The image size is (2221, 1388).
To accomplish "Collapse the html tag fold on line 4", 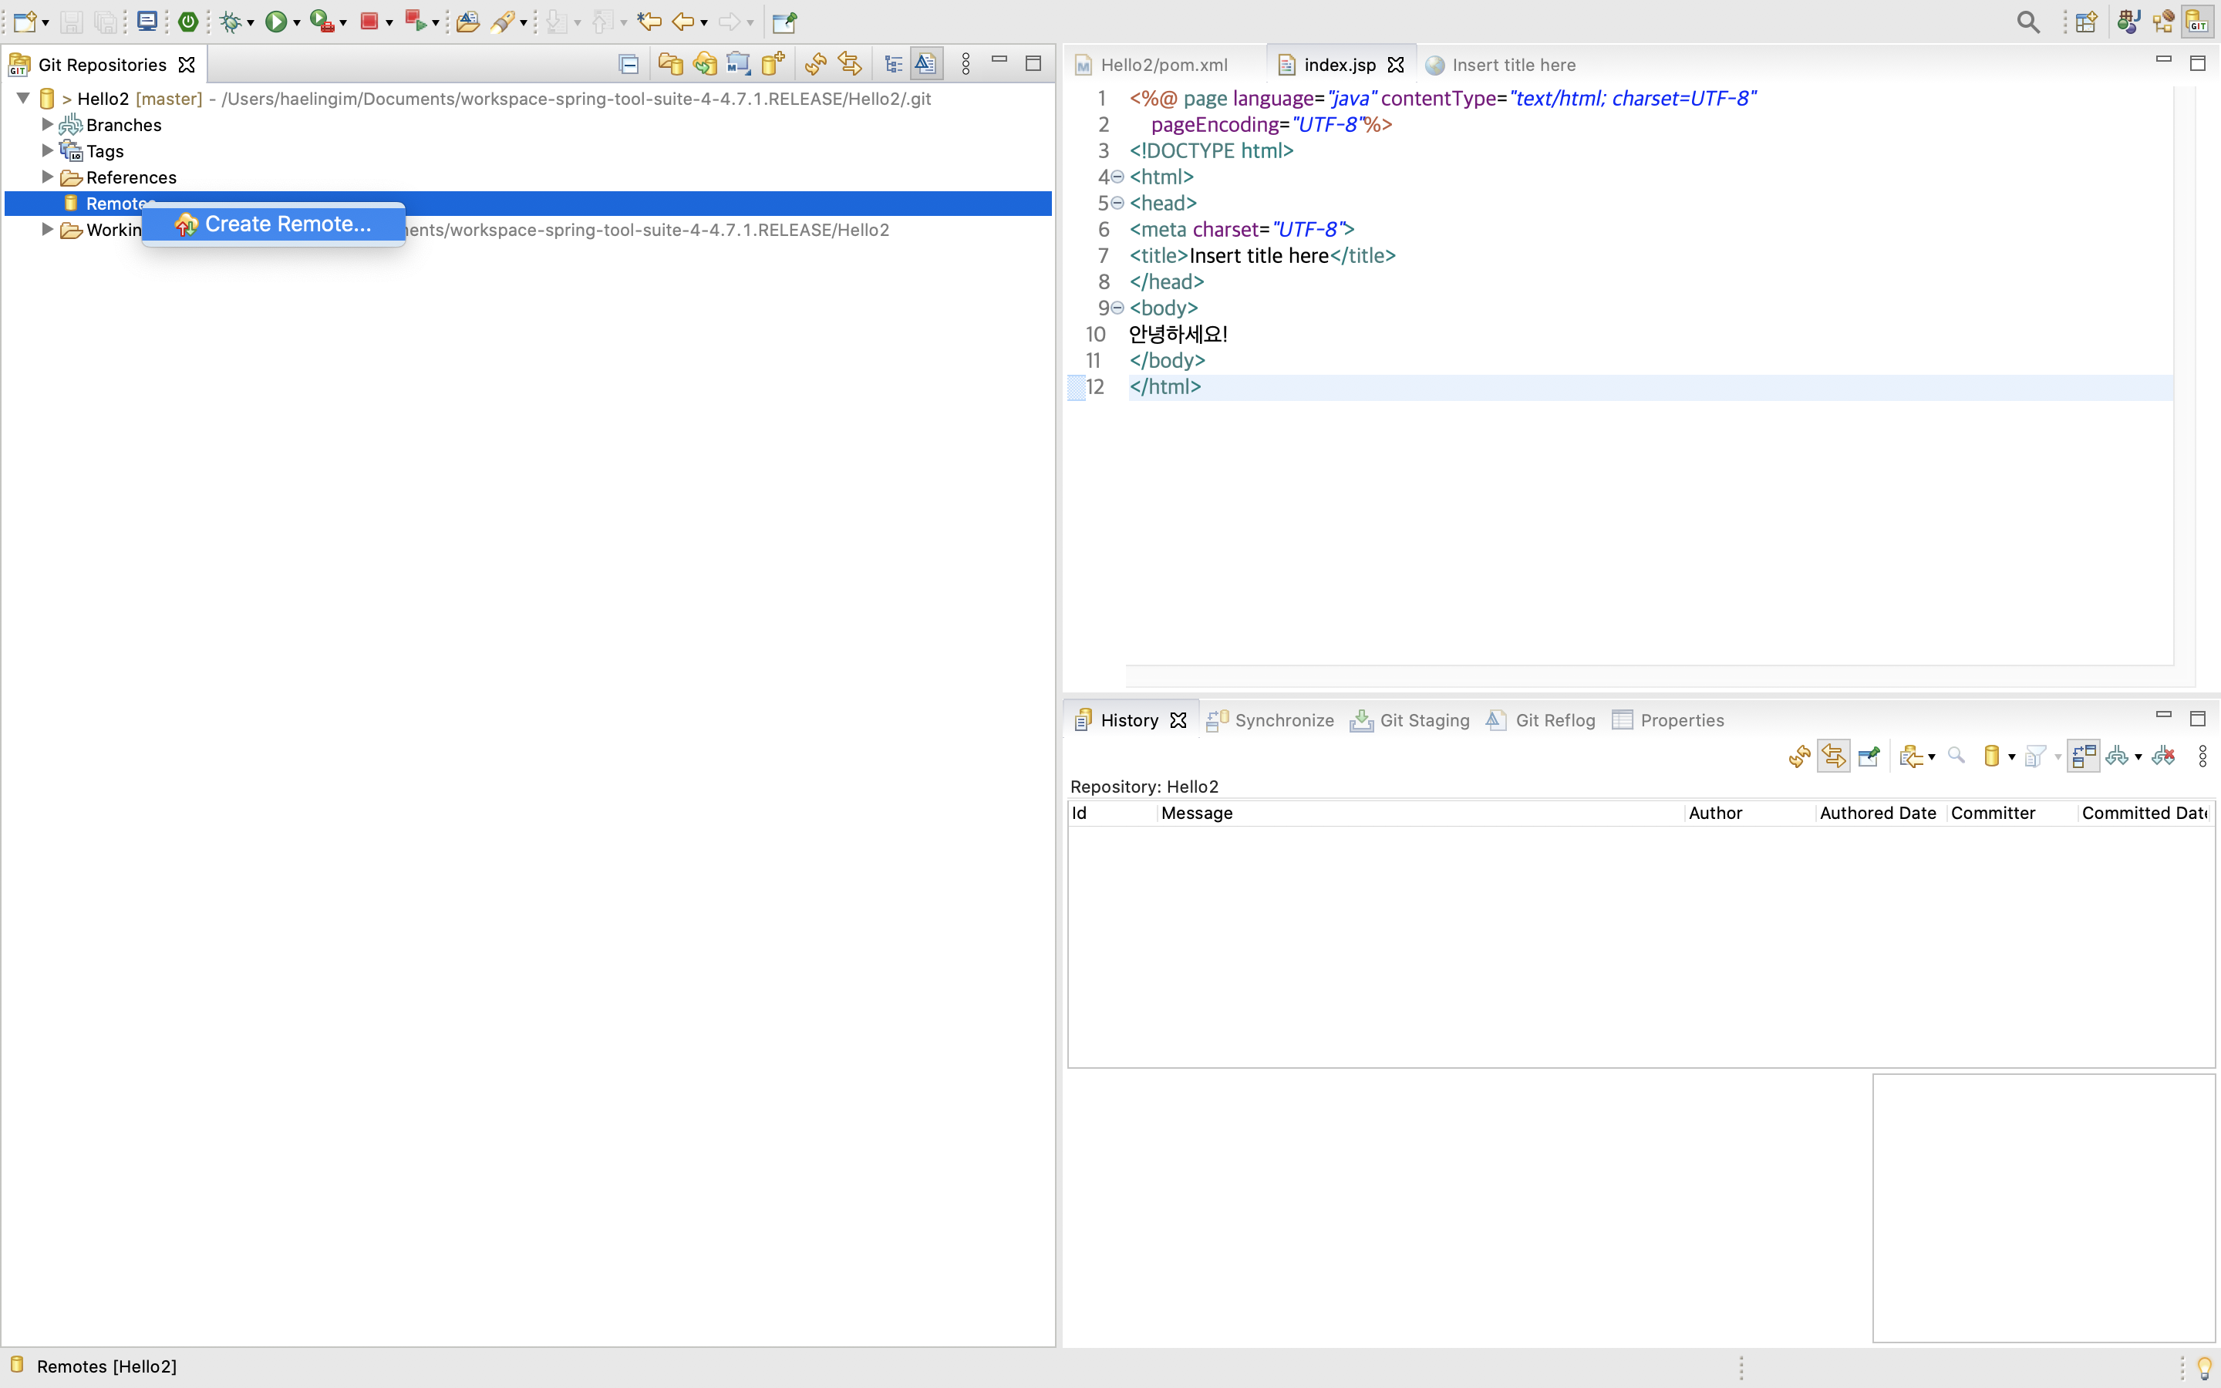I will 1118,177.
